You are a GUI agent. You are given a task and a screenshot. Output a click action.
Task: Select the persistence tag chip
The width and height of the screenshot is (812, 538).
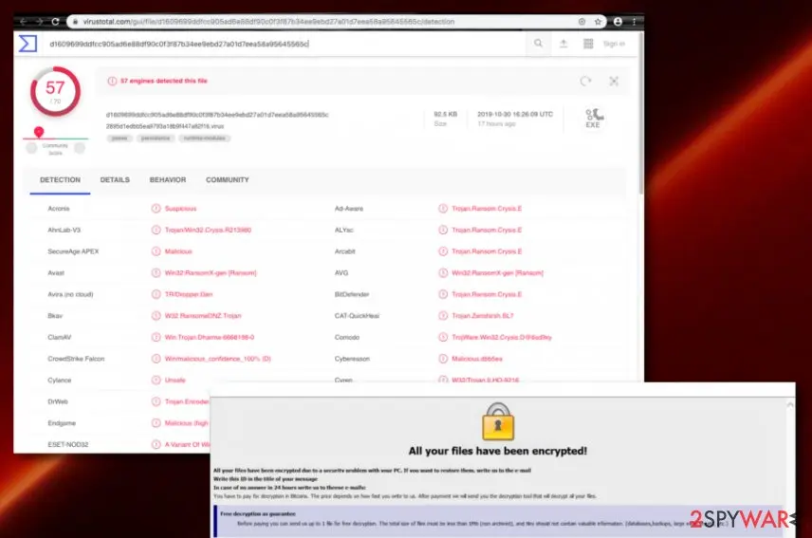point(156,139)
